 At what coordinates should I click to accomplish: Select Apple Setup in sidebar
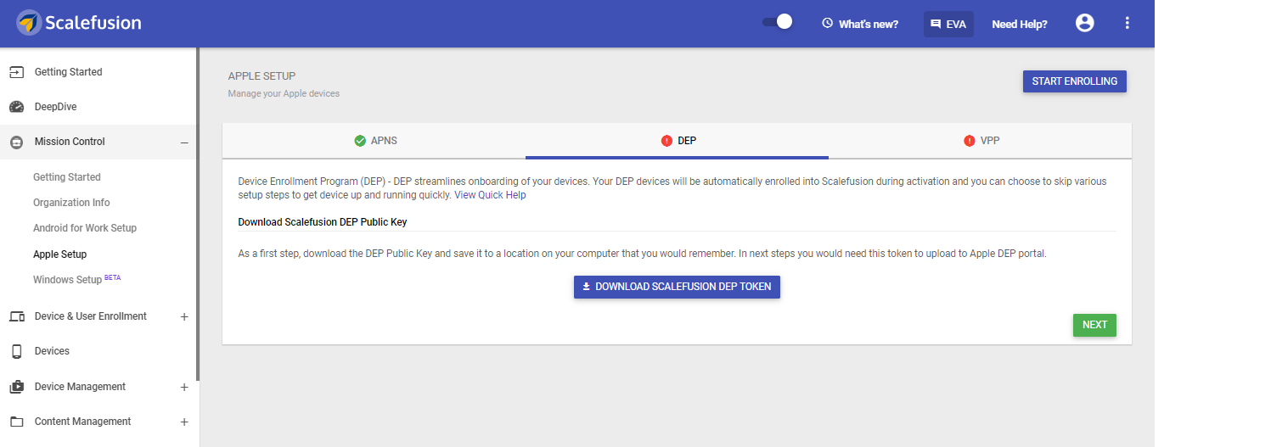60,254
